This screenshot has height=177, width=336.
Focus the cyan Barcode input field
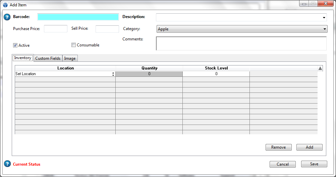pyautogui.click(x=78, y=17)
